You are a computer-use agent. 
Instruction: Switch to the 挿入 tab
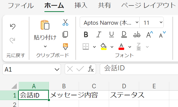tap(81, 5)
